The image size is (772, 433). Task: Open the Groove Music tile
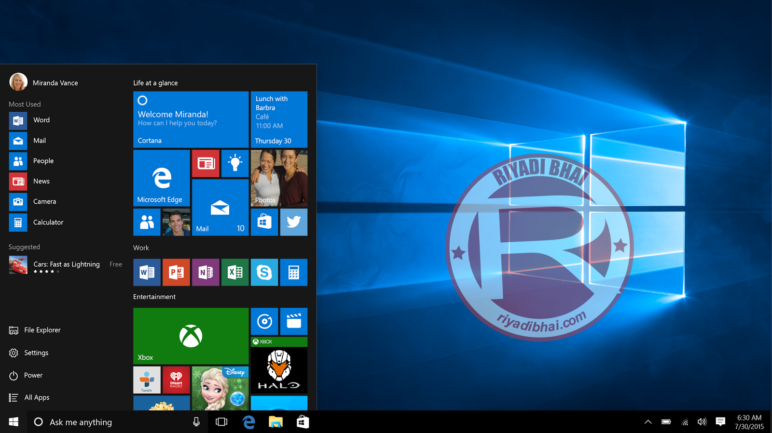point(264,321)
